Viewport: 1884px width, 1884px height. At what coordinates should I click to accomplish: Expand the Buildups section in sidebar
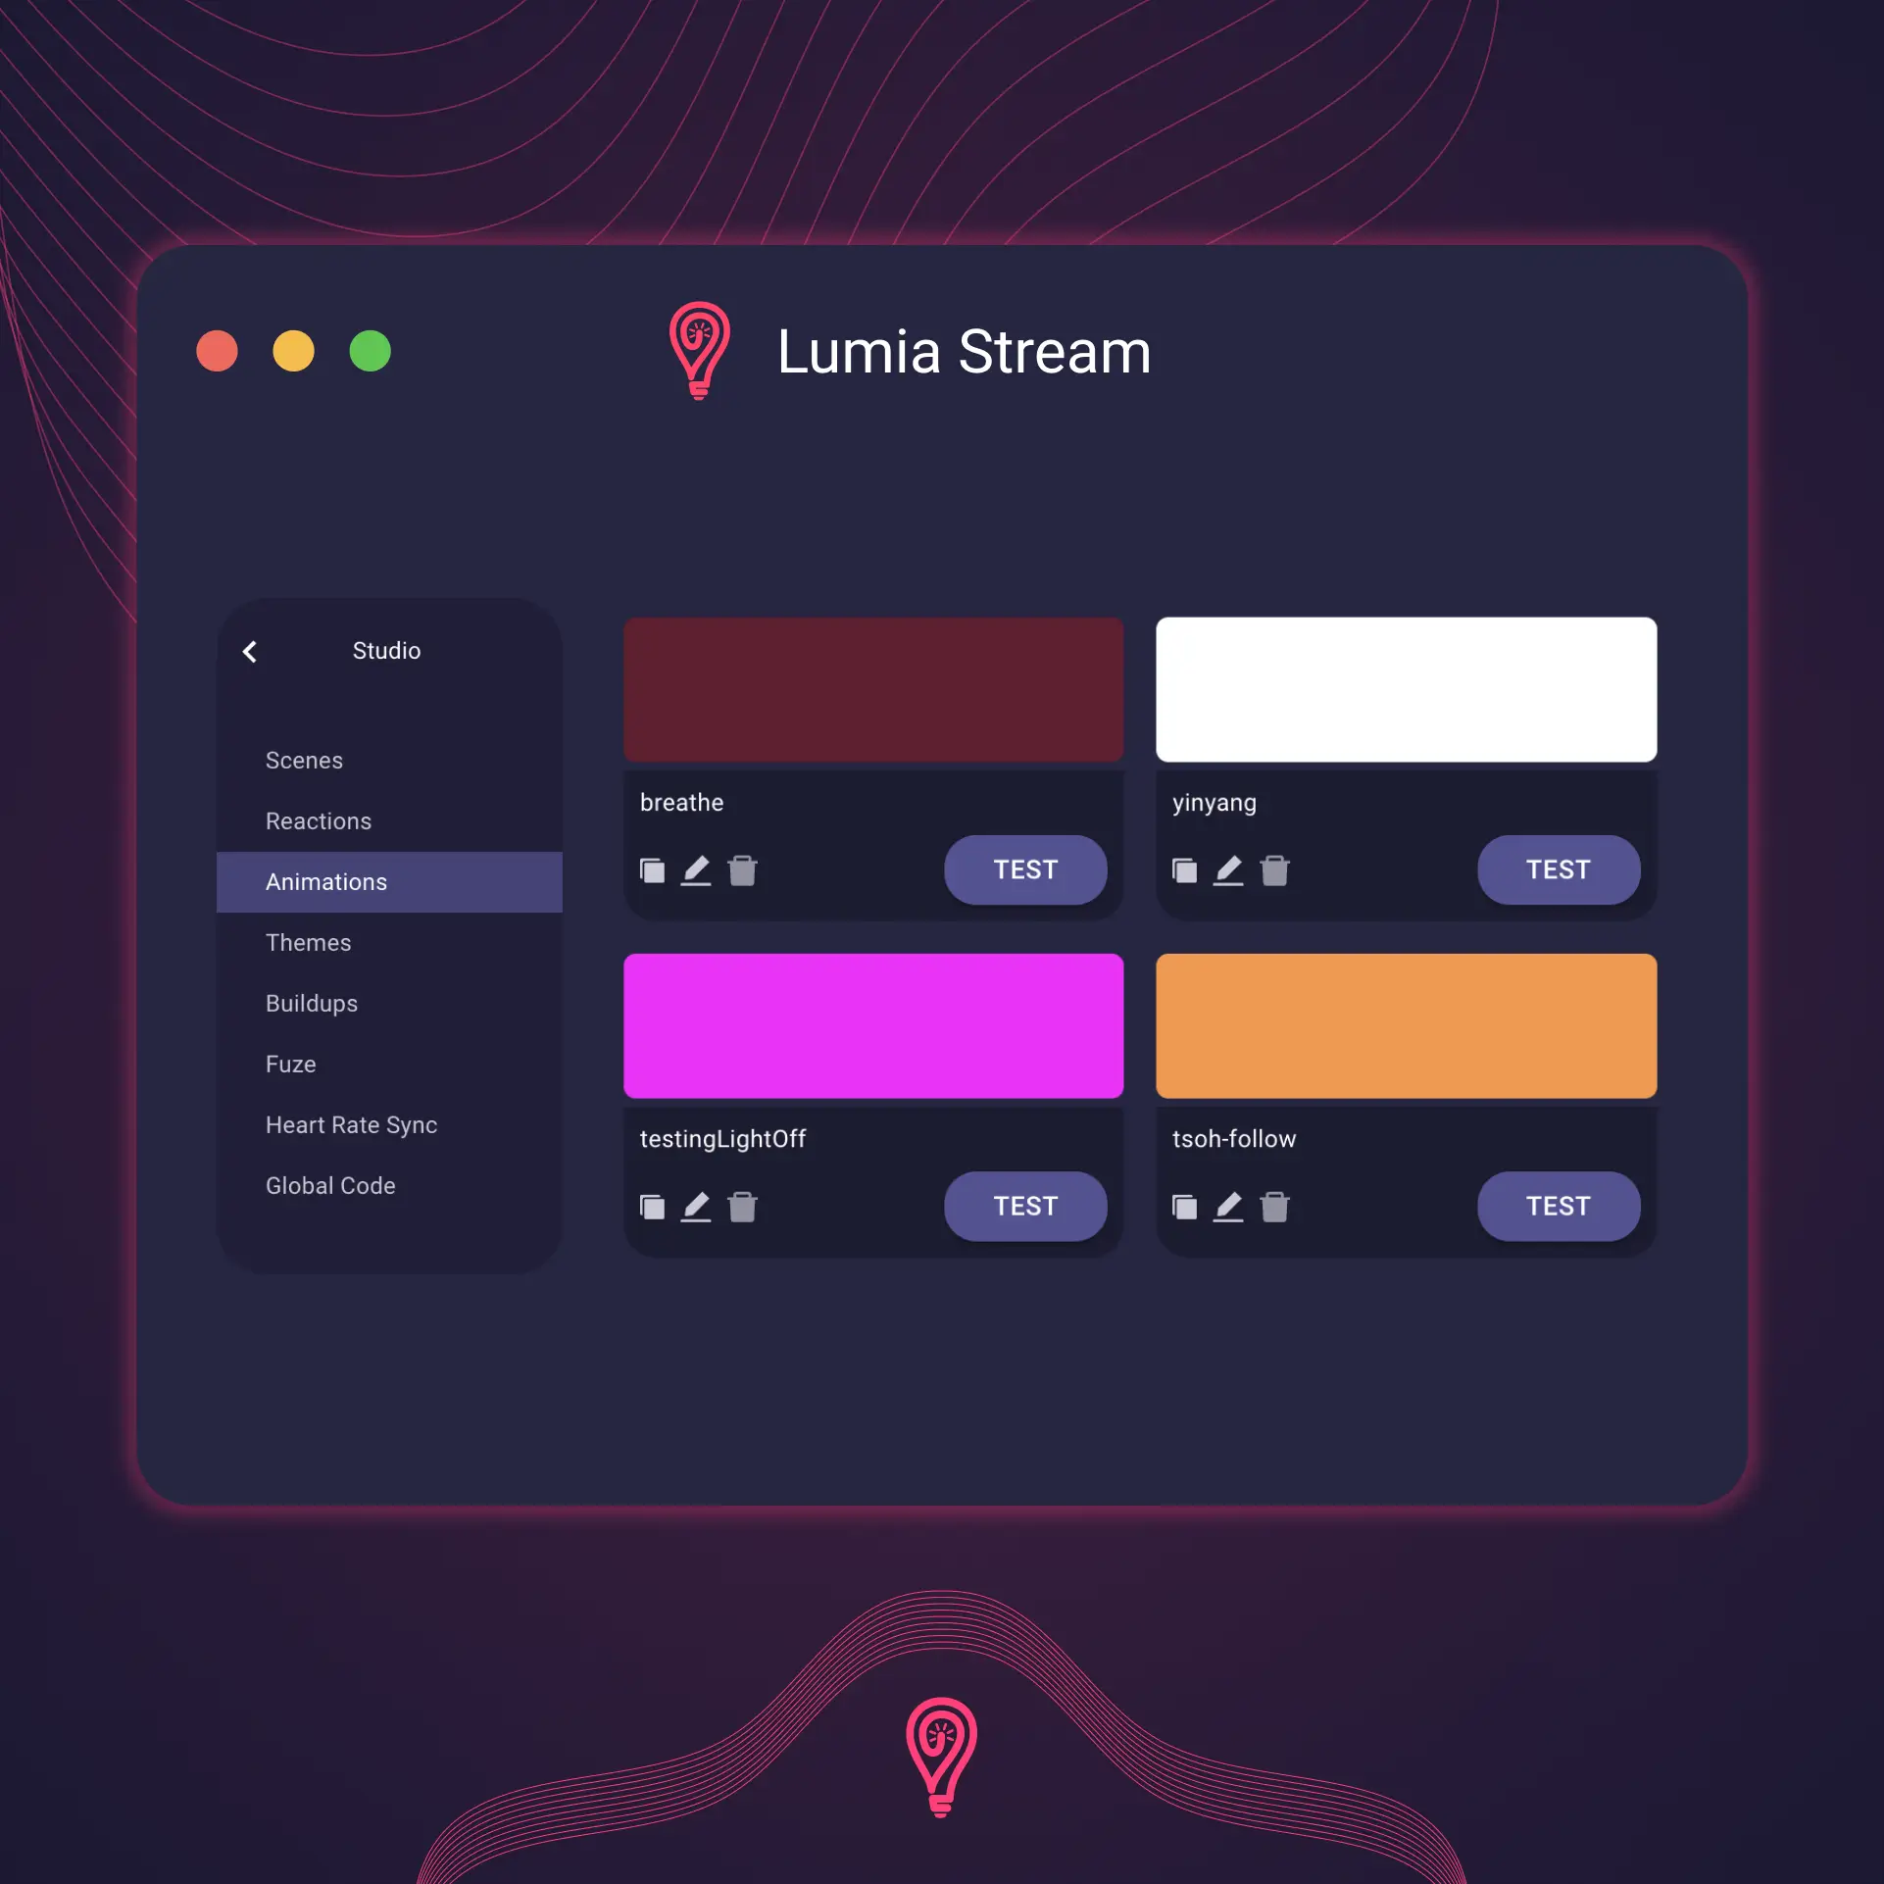tap(313, 1003)
